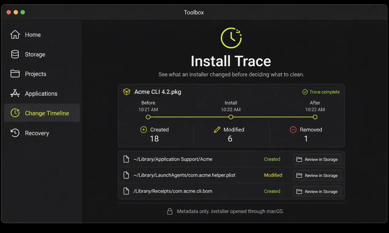This screenshot has height=233, width=389.
Task: Click the yellow Modified status on plist row
Action: [273, 175]
